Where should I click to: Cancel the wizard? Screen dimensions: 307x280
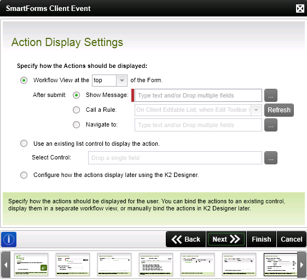292,239
